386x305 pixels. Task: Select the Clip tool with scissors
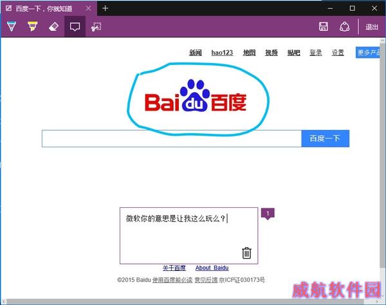pyautogui.click(x=96, y=26)
